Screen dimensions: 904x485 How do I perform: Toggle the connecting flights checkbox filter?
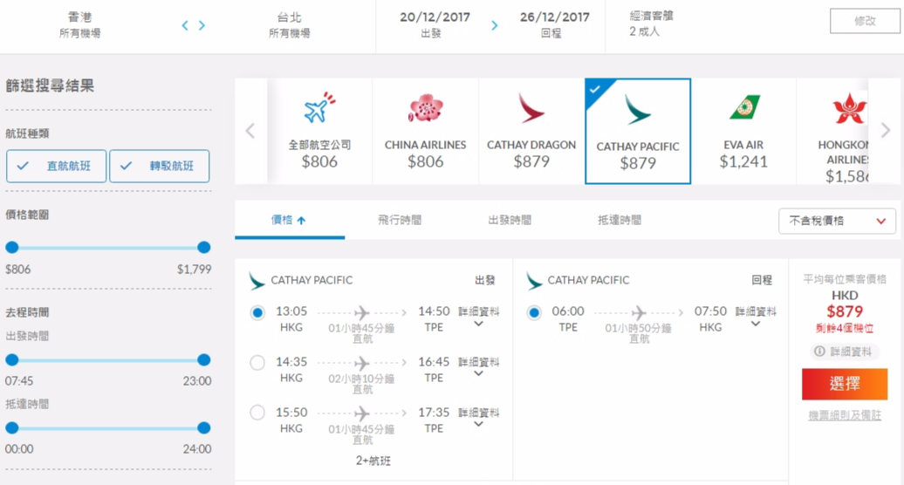159,166
